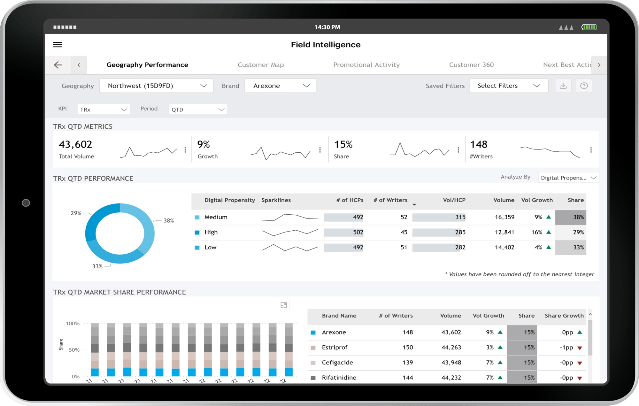Open the hamburger menu
The height and width of the screenshot is (406, 639).
click(x=58, y=45)
